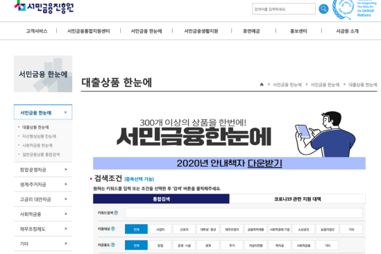Screen dimensions: 381x254
Task: Expand 창업·운영자금 sidebar section
Action: [43, 169]
